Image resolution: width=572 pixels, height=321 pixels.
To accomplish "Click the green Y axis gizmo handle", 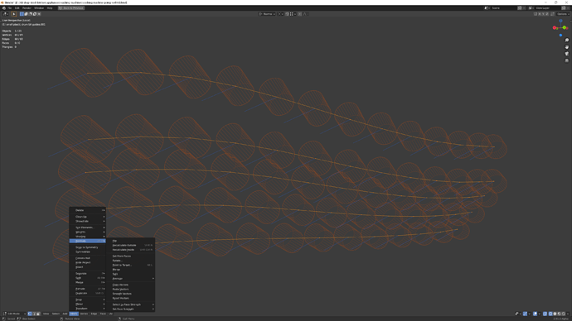I will tap(565, 27).
